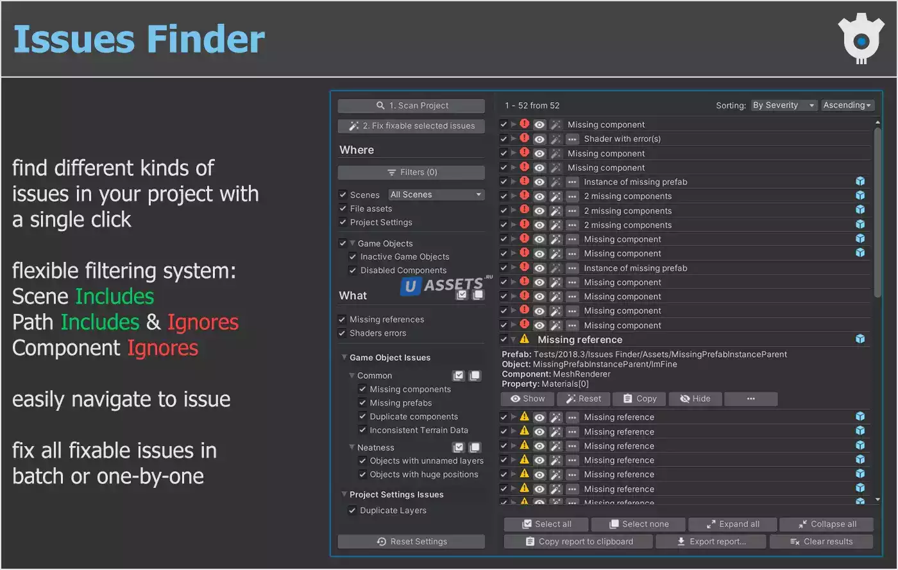The width and height of the screenshot is (898, 570).
Task: Copy the selected issue details
Action: [640, 399]
